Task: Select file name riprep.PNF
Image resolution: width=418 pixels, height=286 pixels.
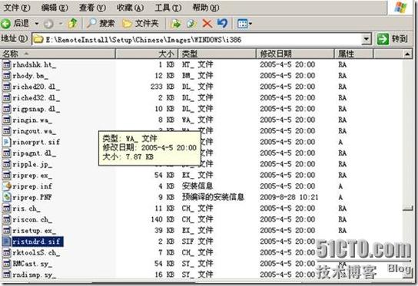Action: point(32,197)
